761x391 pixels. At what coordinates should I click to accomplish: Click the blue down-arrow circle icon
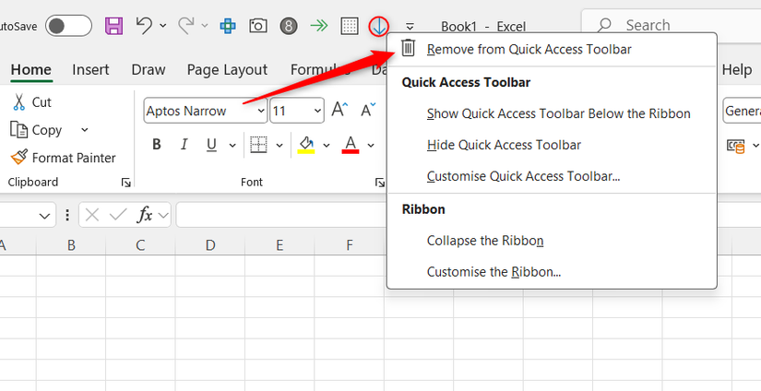coord(378,26)
